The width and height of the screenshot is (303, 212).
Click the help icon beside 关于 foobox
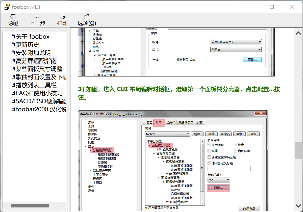(13, 36)
